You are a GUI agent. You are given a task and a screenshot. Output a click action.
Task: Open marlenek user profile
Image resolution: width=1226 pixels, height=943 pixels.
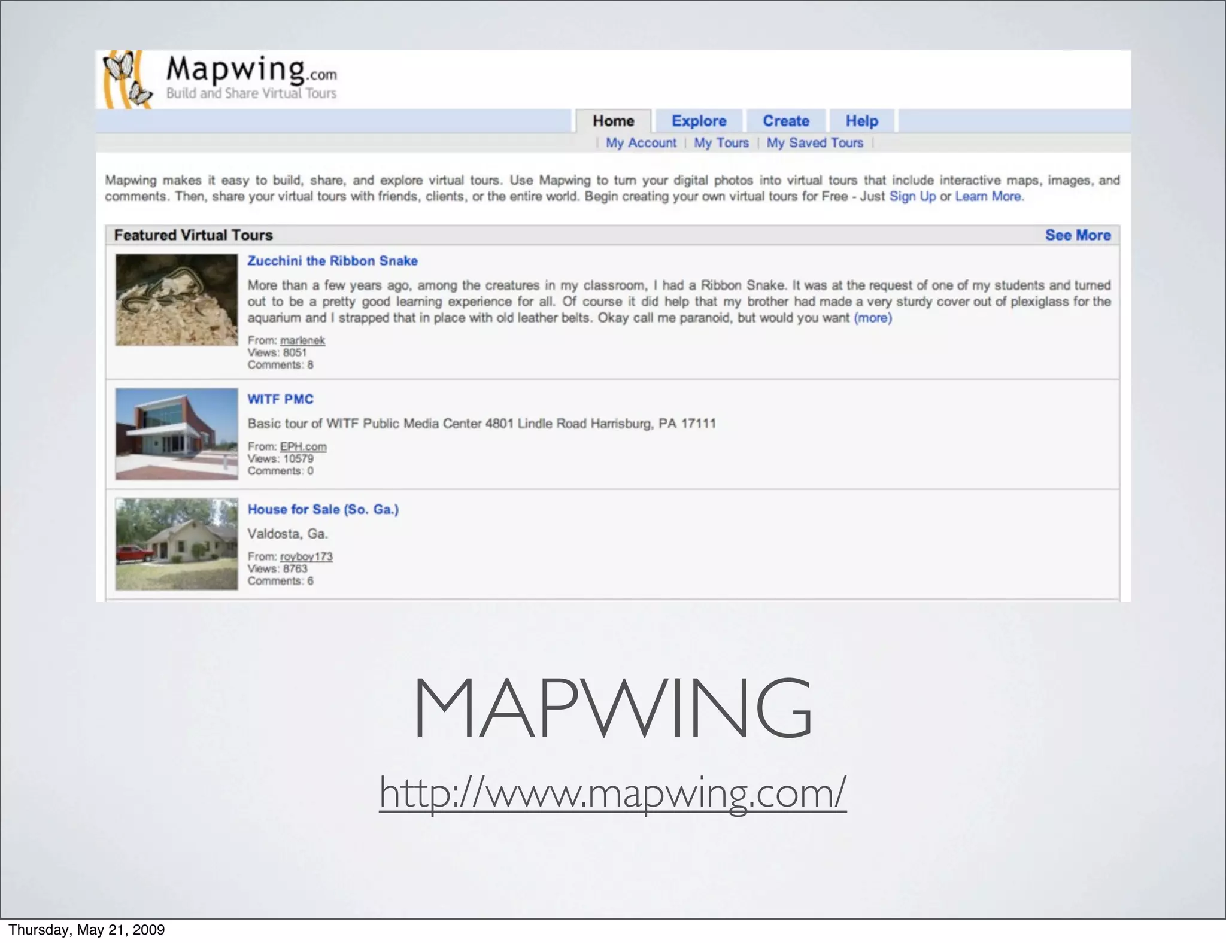click(x=302, y=340)
